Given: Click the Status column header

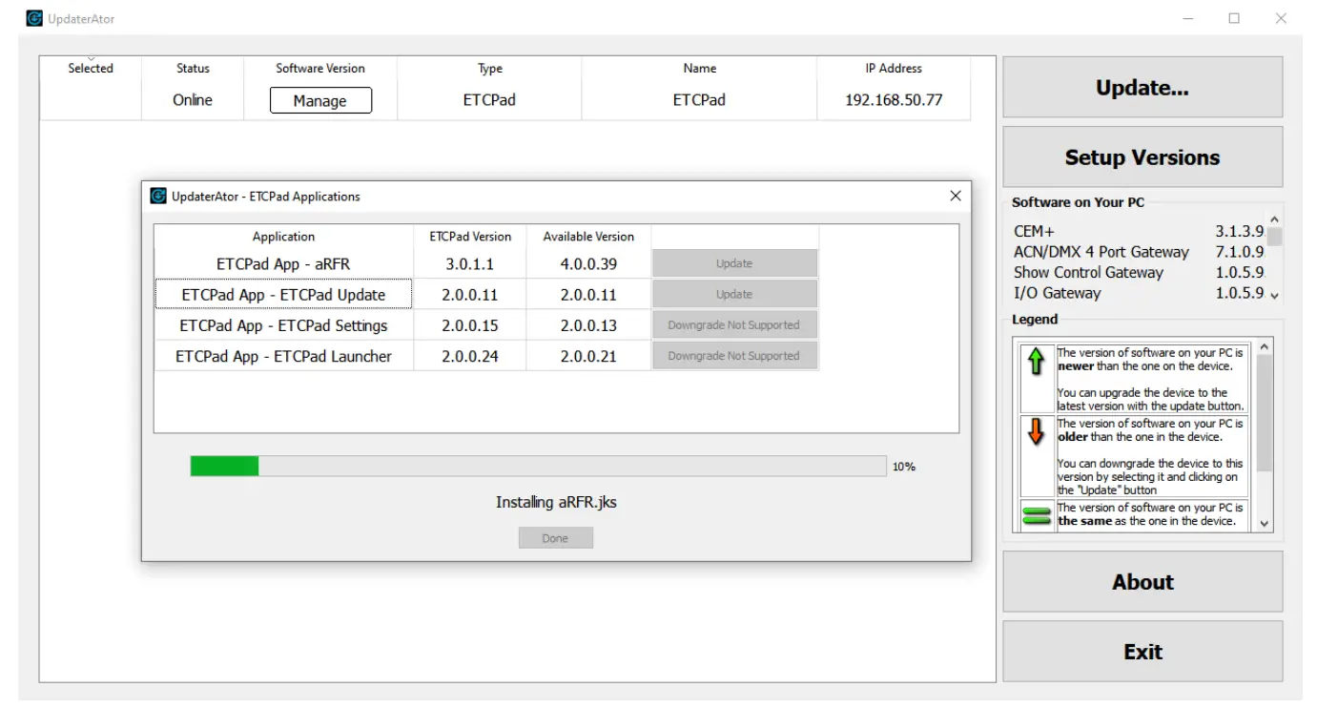Looking at the screenshot, I should coord(193,69).
